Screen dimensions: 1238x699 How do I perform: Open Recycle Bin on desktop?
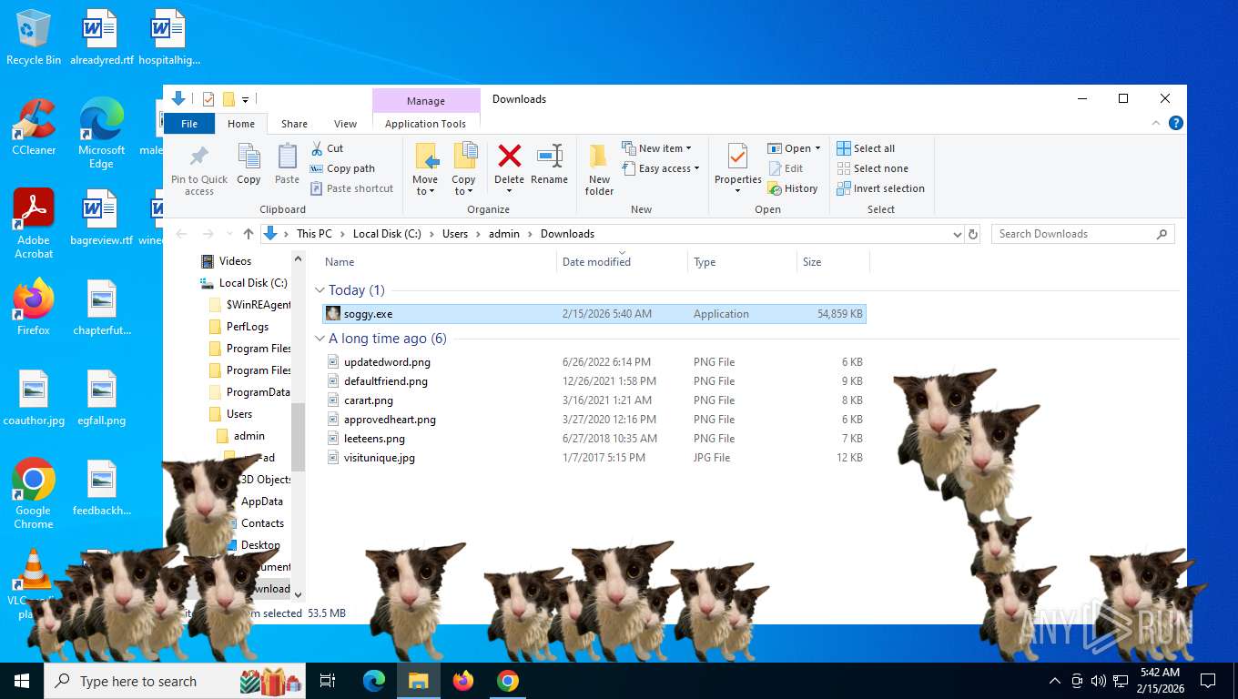34,37
